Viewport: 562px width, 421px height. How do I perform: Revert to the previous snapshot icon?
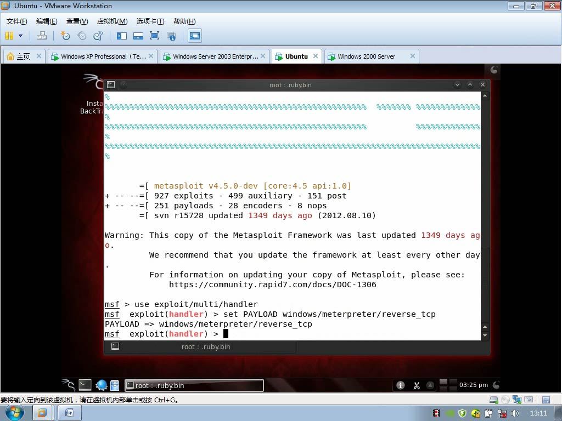82,36
